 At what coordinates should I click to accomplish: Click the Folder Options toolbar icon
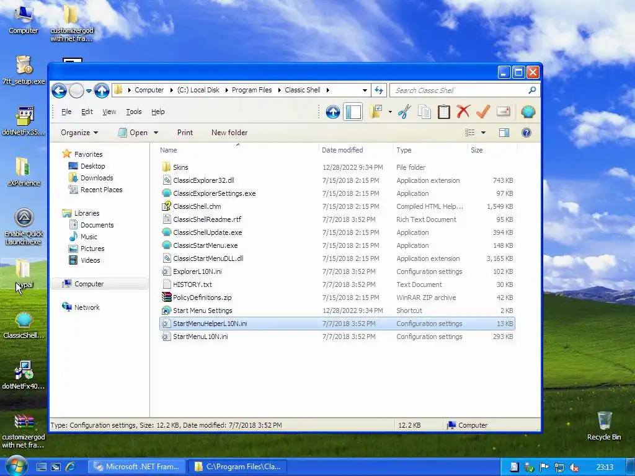pyautogui.click(x=376, y=112)
